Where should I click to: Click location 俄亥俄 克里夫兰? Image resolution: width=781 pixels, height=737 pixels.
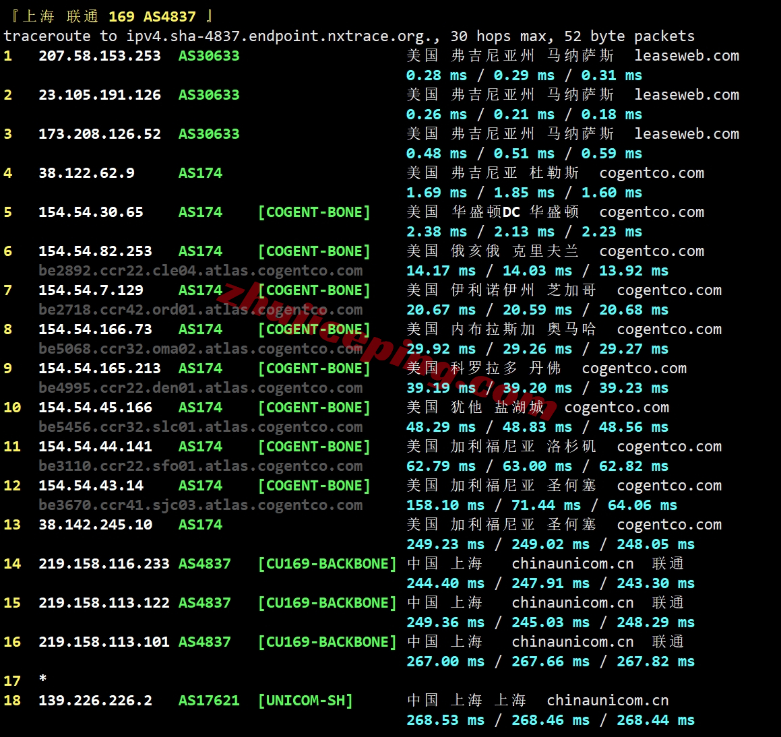point(515,251)
